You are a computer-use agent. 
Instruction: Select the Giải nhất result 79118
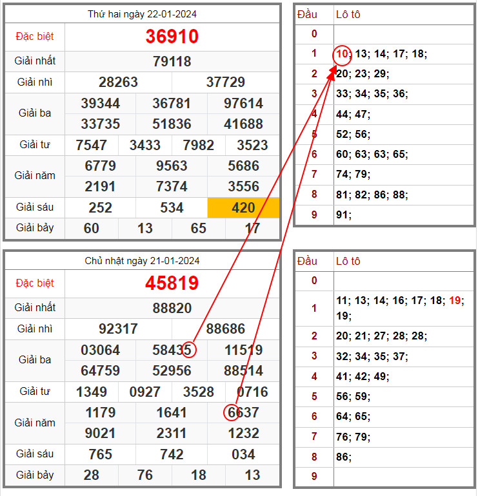click(172, 61)
